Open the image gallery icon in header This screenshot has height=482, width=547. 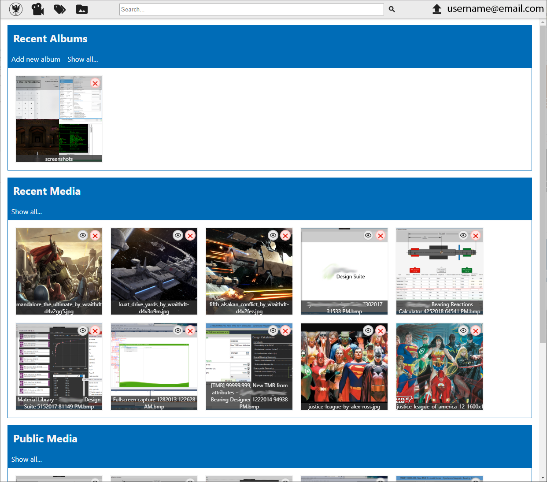point(82,9)
